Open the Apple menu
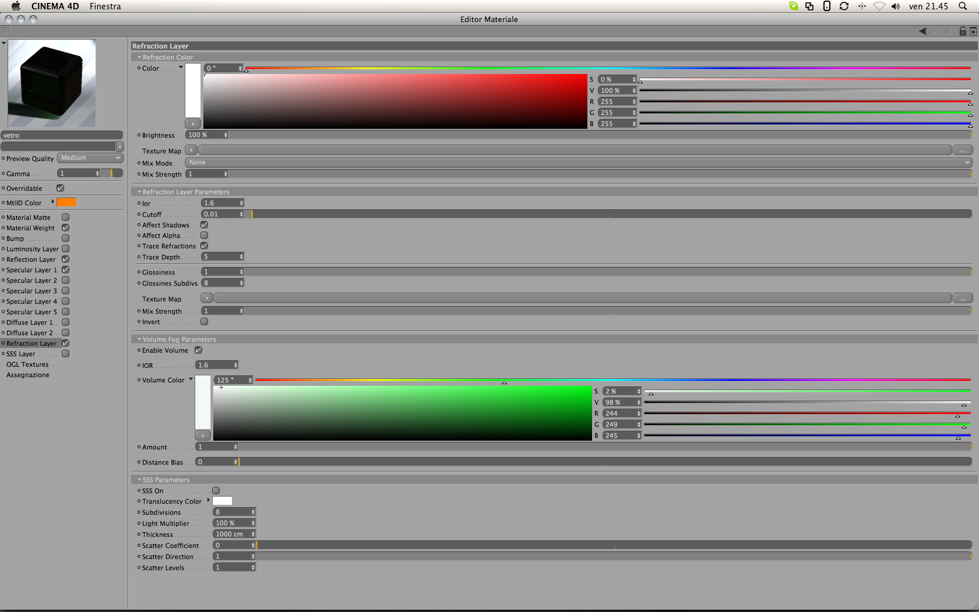This screenshot has width=979, height=612. coord(16,6)
